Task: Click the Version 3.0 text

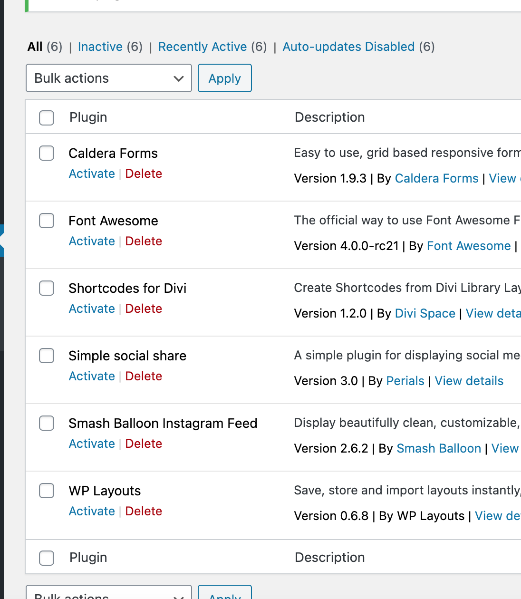Action: coord(326,381)
